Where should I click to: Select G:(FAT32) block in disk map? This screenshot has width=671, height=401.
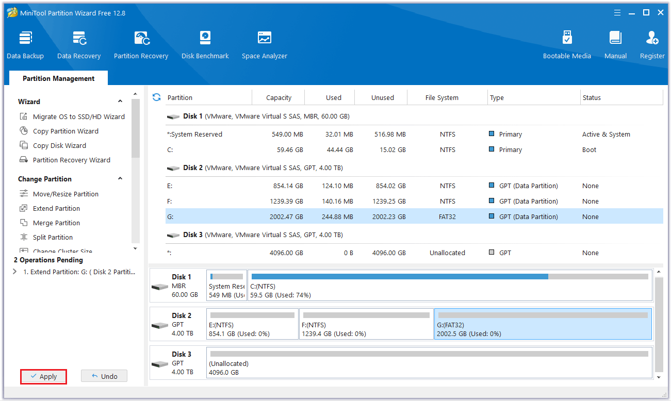(x=543, y=324)
